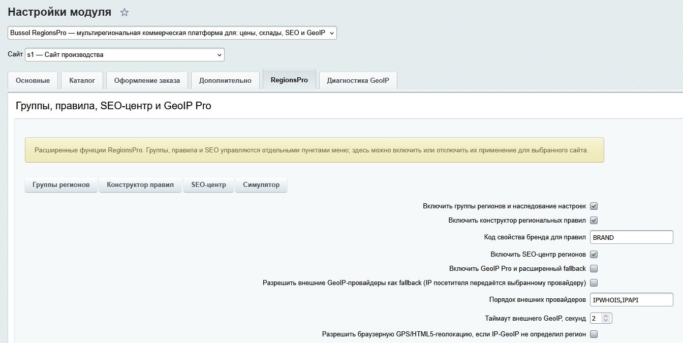This screenshot has height=343, width=683.
Task: Click label Код свойства бренда для правил
Action: (x=535, y=237)
